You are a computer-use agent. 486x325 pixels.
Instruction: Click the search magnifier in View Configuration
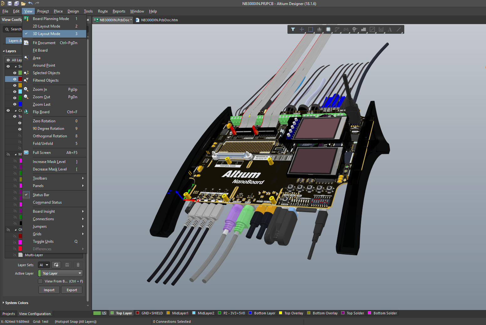pos(7,29)
